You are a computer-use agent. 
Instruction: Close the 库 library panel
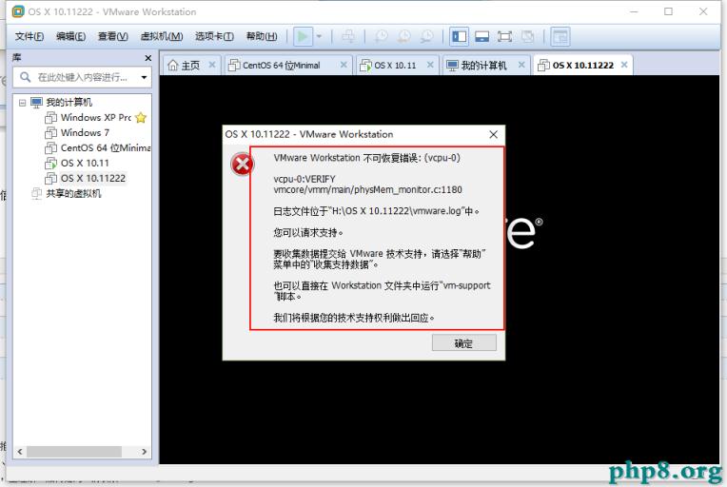[x=147, y=58]
